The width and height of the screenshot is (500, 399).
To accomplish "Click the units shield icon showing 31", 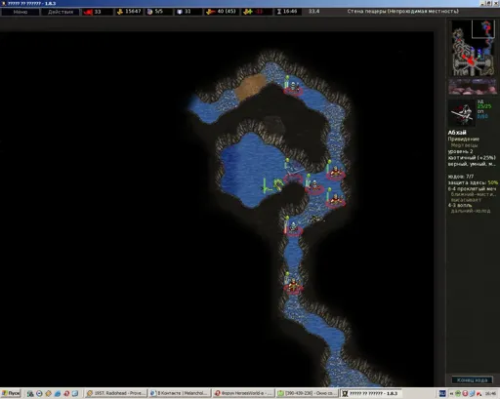I will 180,12.
